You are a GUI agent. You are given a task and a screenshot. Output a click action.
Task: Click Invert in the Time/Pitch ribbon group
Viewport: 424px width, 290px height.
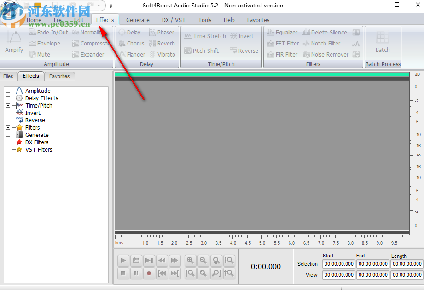tap(242, 36)
